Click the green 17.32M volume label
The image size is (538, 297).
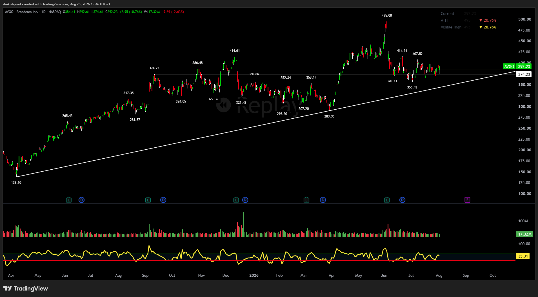point(525,234)
